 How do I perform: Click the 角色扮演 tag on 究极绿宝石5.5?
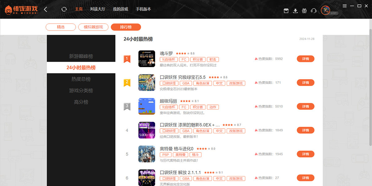pos(203,83)
